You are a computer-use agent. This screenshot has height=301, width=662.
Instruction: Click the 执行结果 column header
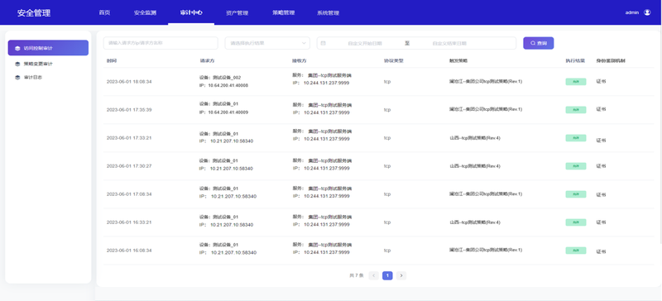pyautogui.click(x=575, y=61)
